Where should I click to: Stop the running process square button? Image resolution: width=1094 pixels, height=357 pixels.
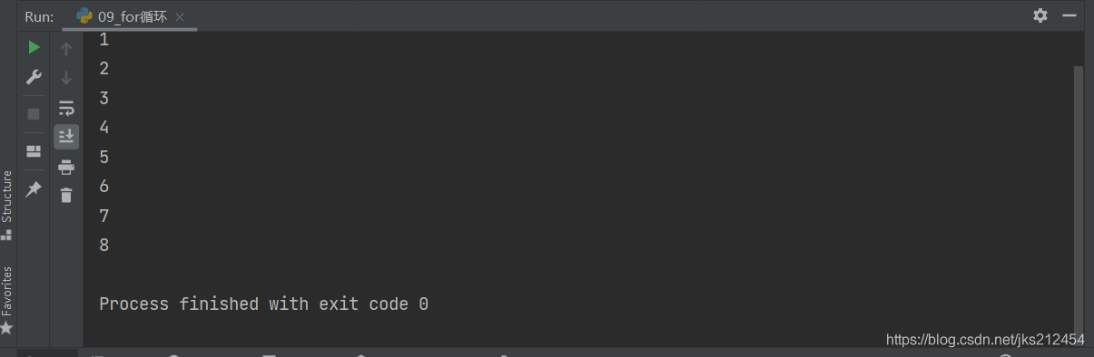click(x=34, y=114)
